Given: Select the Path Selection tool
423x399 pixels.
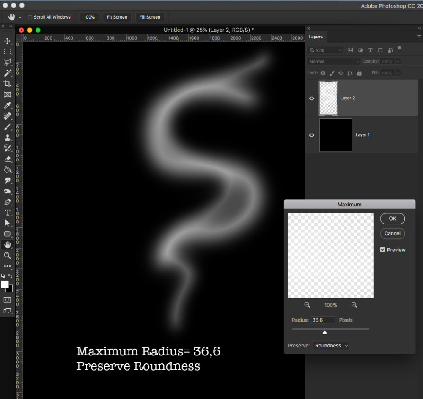Looking at the screenshot, I should pos(7,223).
